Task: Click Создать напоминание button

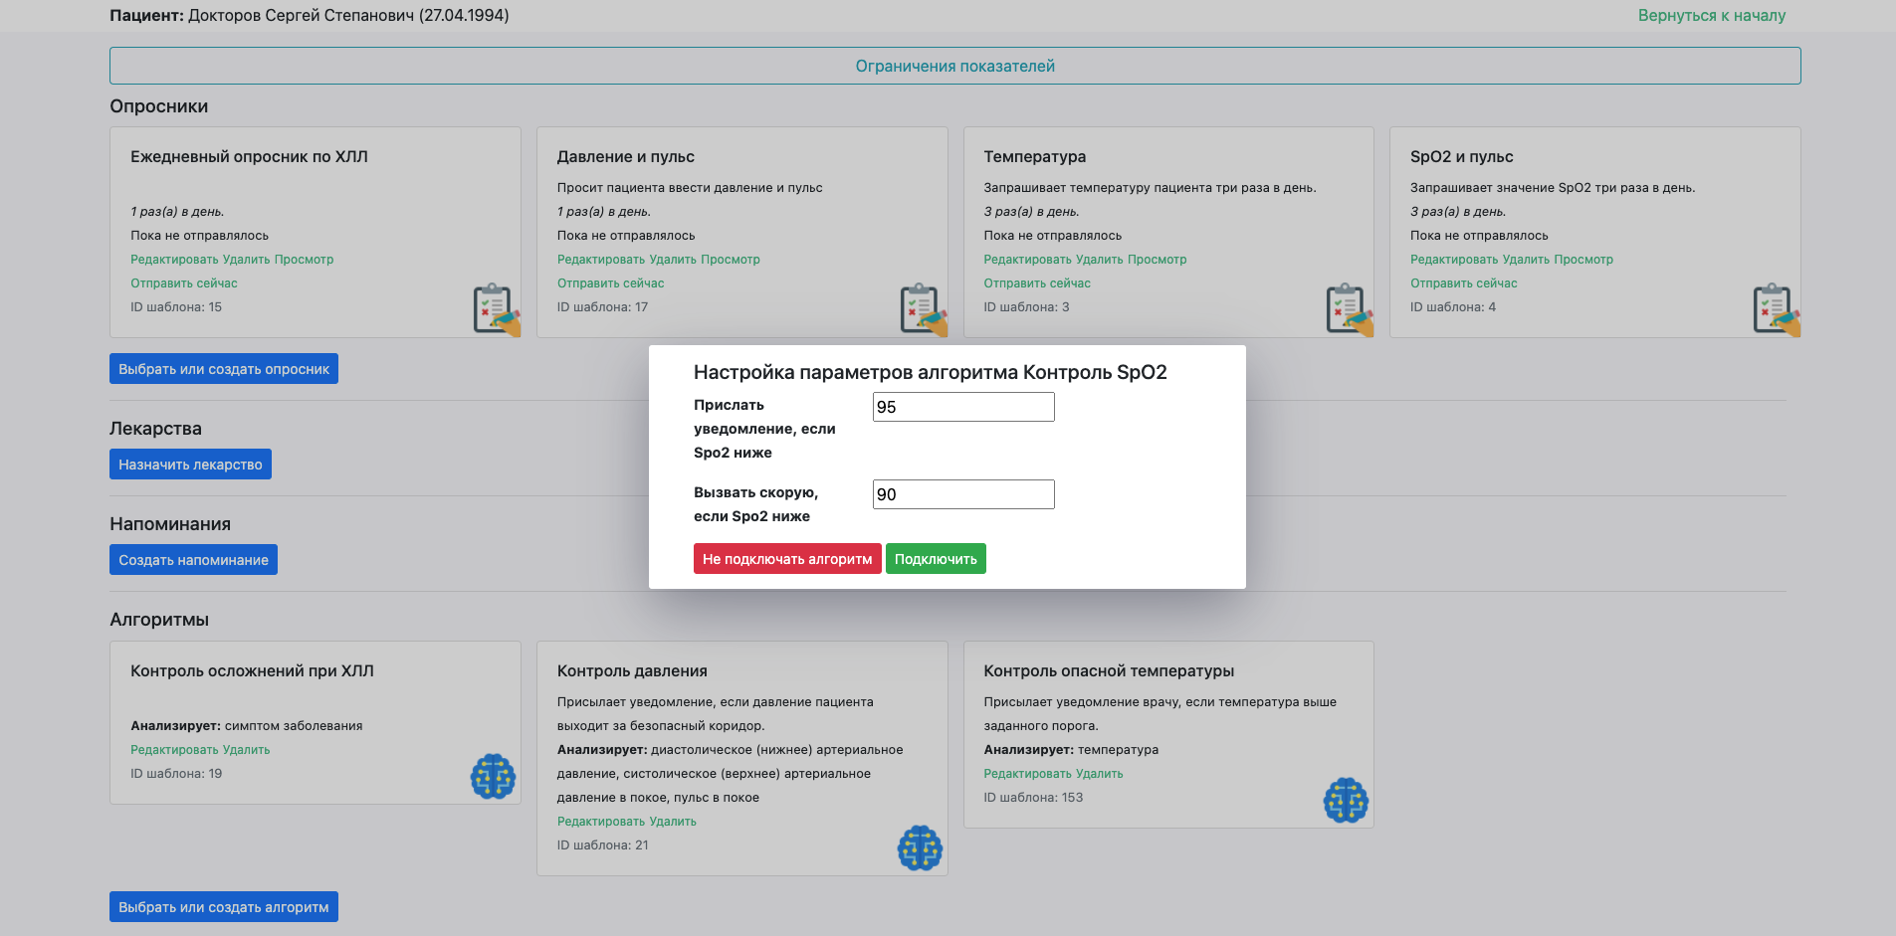Action: pyautogui.click(x=193, y=560)
